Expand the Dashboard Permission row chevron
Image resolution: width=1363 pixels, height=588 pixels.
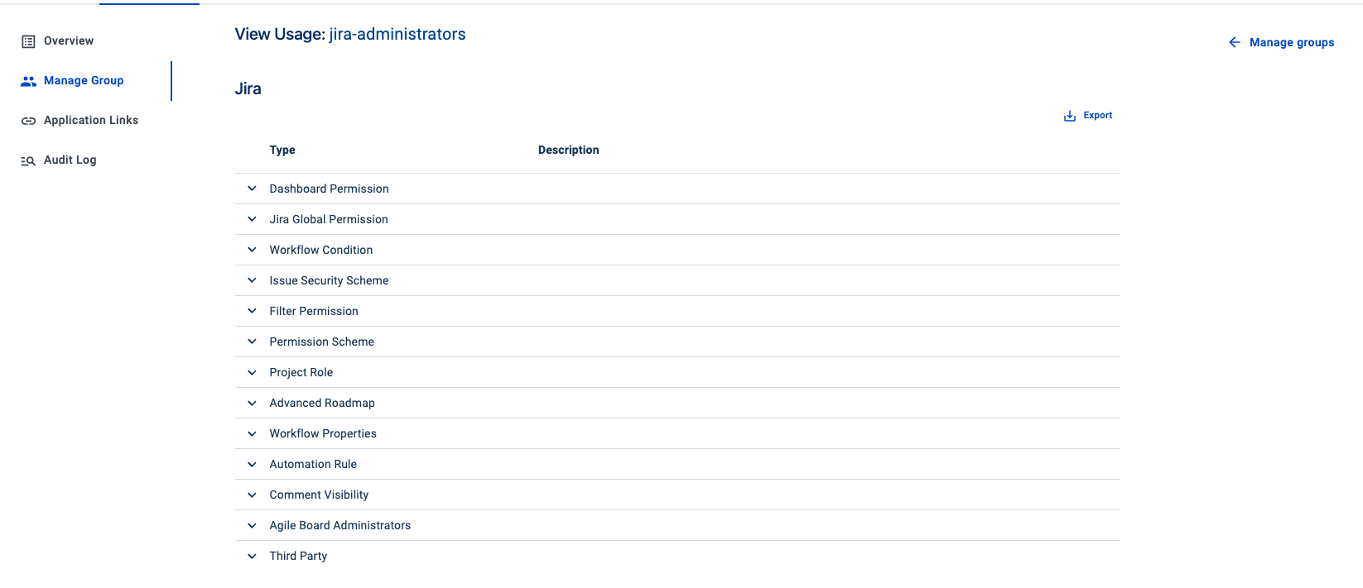point(252,189)
